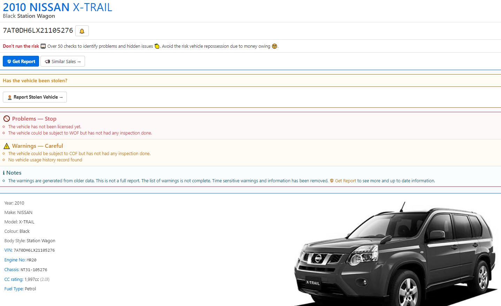Open the Get Report link in Notes

(x=345, y=181)
